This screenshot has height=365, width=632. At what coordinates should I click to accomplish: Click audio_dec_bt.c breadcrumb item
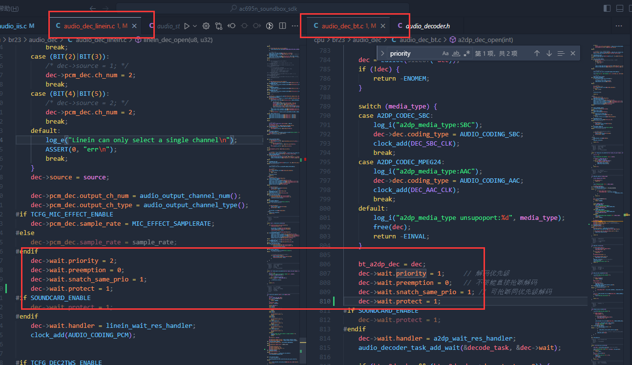(x=415, y=40)
